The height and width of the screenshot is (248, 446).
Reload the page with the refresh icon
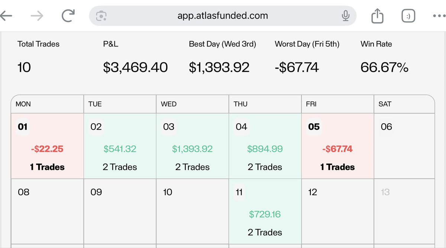(68, 16)
